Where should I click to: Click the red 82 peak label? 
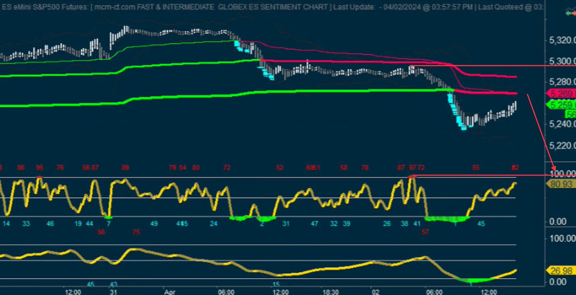pyautogui.click(x=516, y=168)
